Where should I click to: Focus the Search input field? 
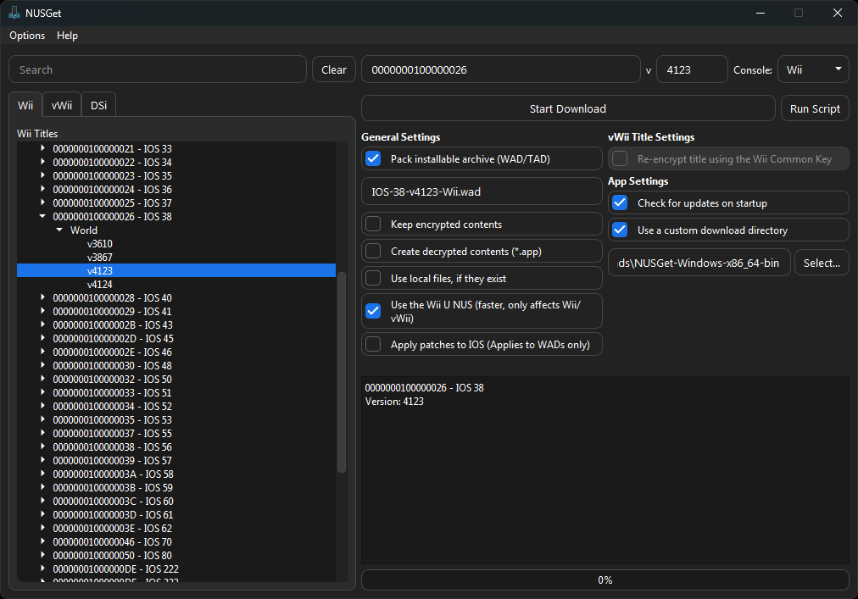(157, 69)
